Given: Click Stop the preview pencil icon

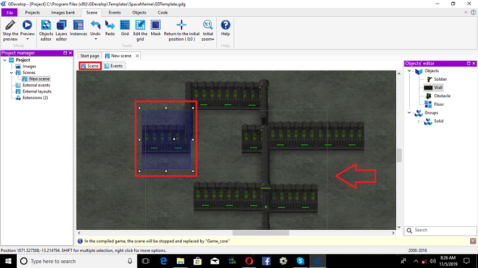Looking at the screenshot, I should [10, 25].
